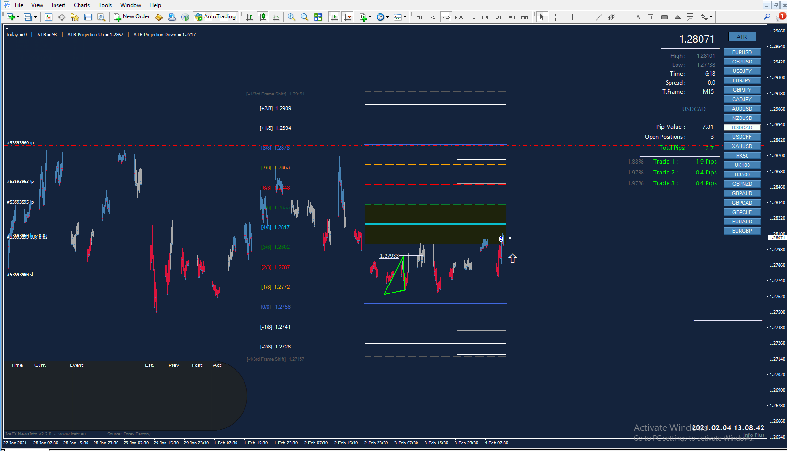Toggle the chart Auto Scroll button
The width and height of the screenshot is (787, 451).
pos(334,17)
